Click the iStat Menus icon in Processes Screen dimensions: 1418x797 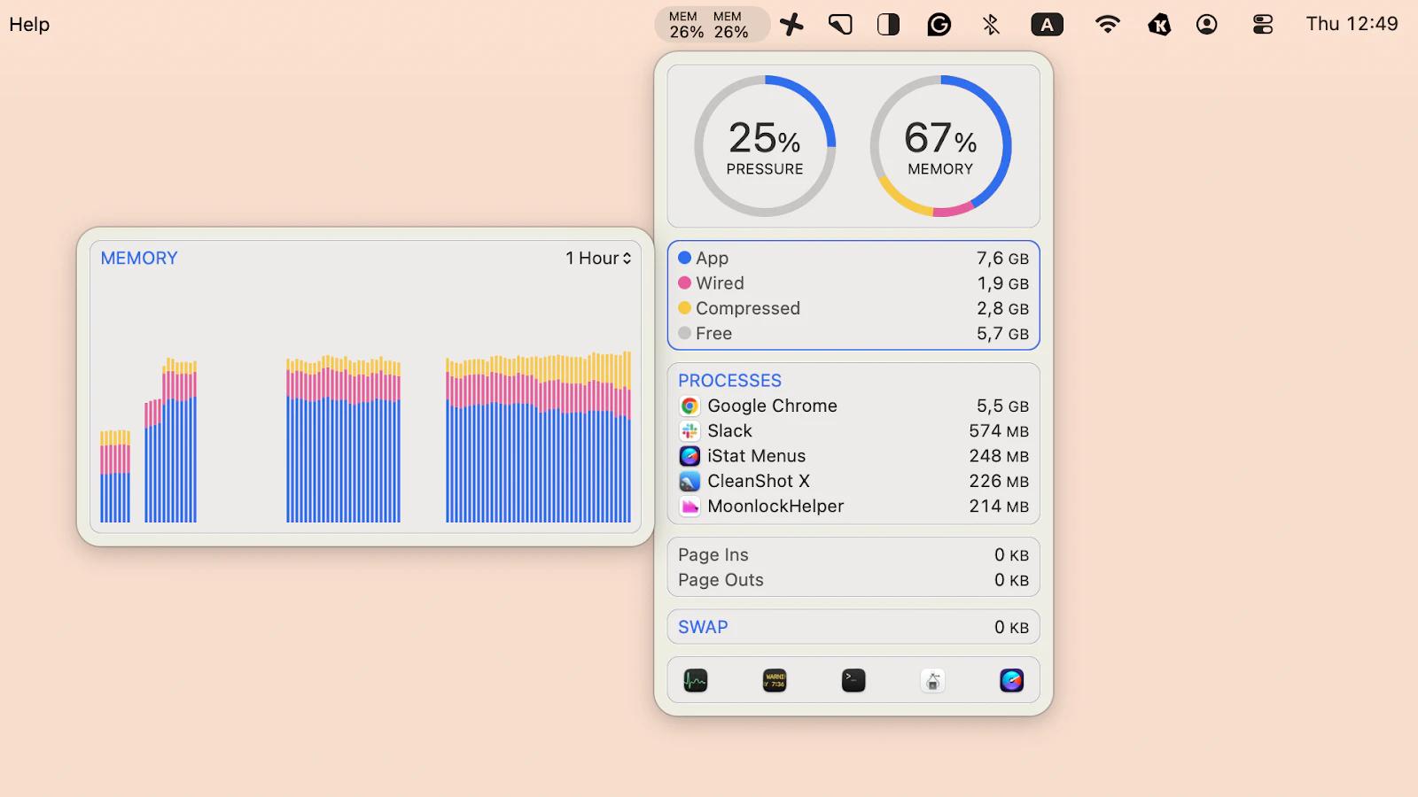pos(689,456)
